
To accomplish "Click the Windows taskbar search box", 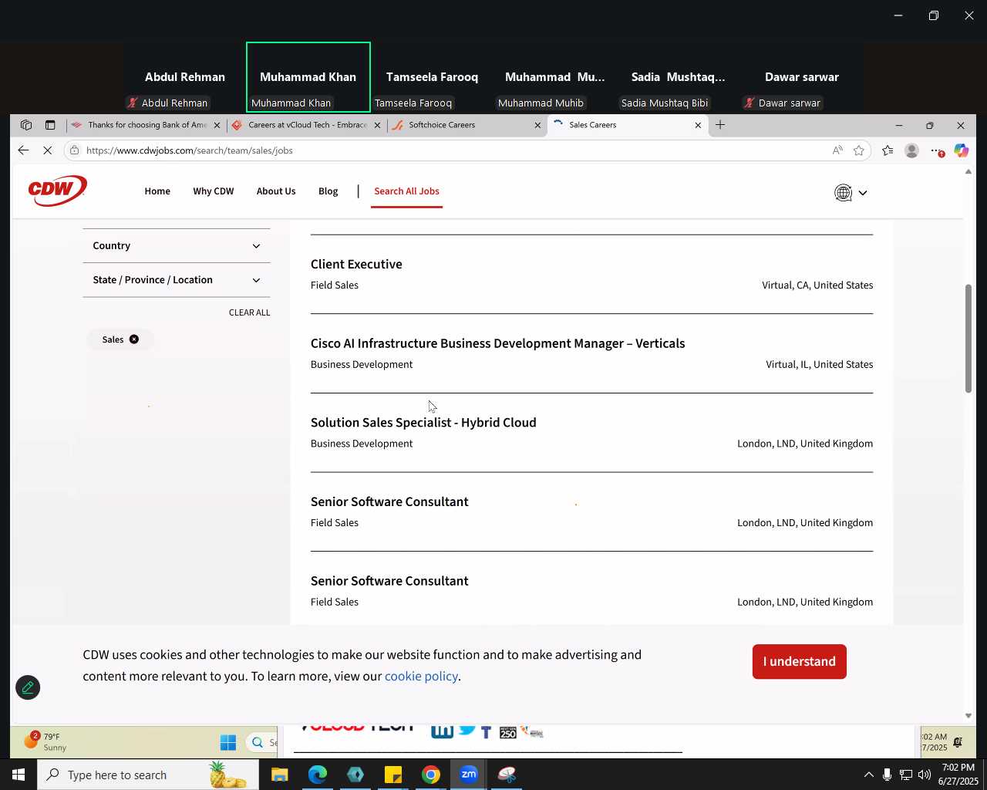I will (148, 775).
